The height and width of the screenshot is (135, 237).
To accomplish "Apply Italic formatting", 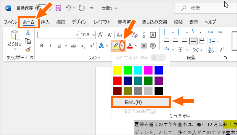I will point(50,45).
